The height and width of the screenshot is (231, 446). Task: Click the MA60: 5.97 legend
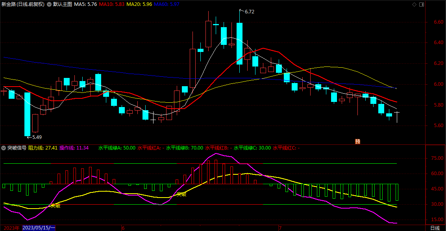[167, 5]
